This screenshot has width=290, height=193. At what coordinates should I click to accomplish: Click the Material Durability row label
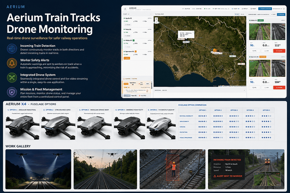186,116
